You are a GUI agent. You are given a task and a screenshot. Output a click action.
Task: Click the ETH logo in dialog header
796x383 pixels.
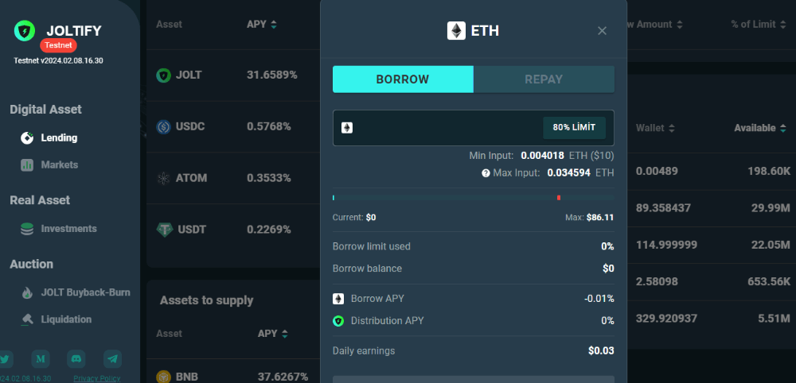pyautogui.click(x=456, y=31)
